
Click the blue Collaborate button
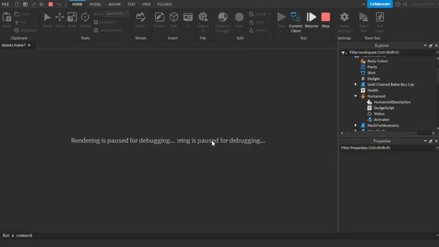pos(379,4)
